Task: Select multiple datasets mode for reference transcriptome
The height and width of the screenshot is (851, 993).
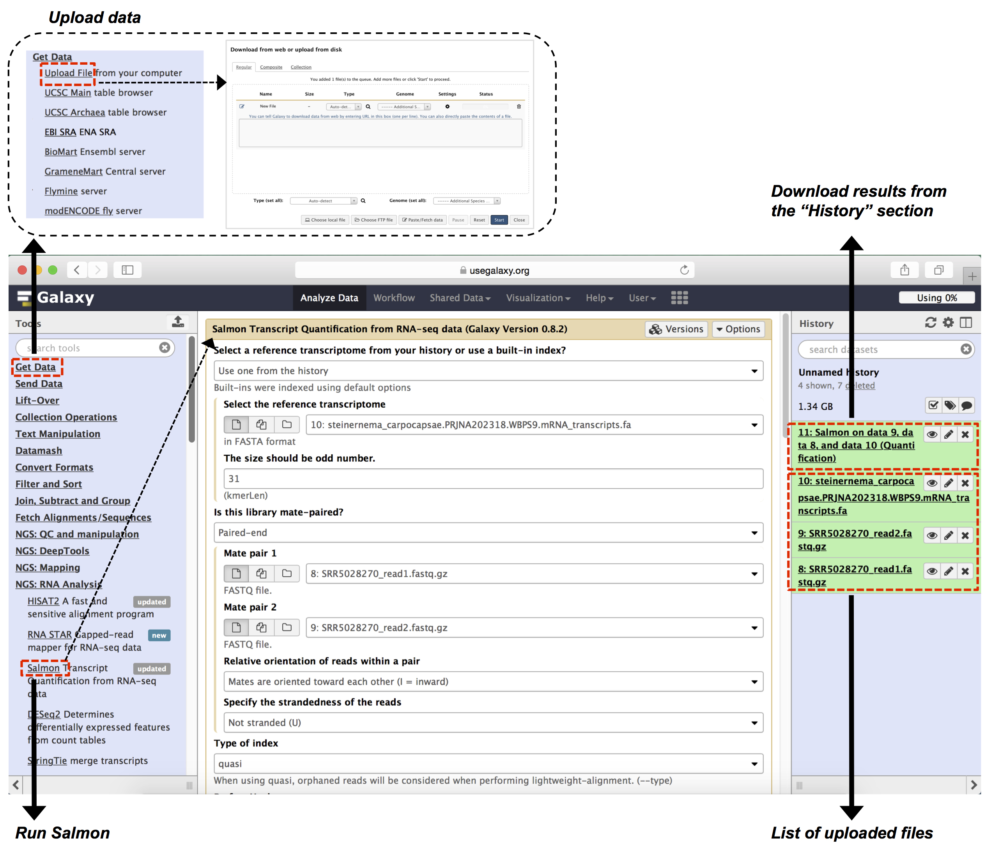Action: (x=261, y=424)
